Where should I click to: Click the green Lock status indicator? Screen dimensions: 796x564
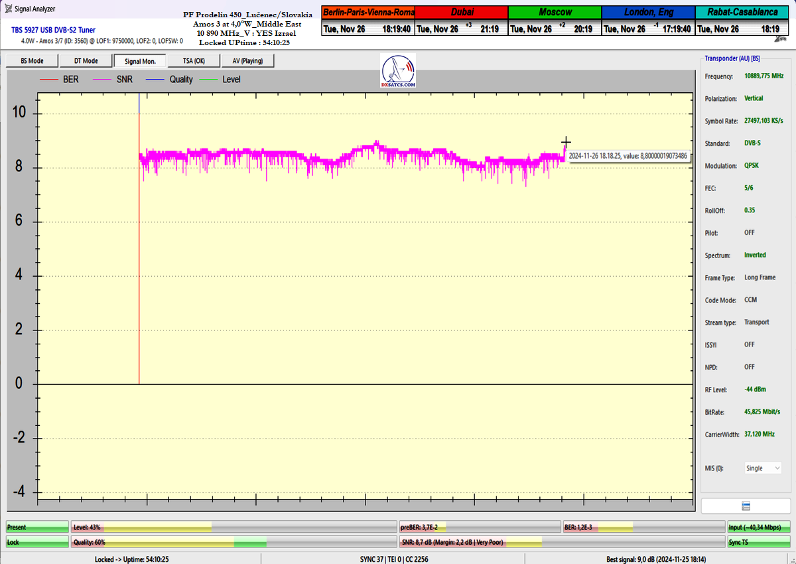click(x=37, y=542)
